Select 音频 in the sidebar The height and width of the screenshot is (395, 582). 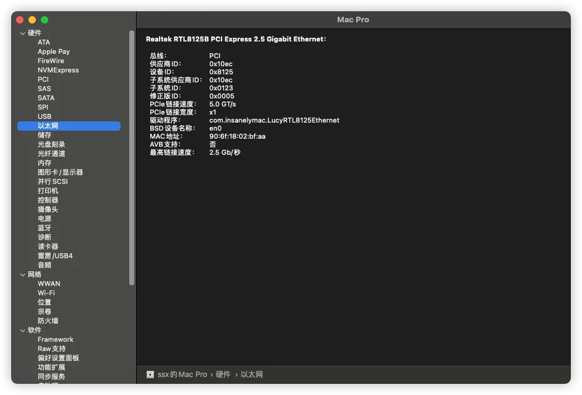pyautogui.click(x=45, y=266)
